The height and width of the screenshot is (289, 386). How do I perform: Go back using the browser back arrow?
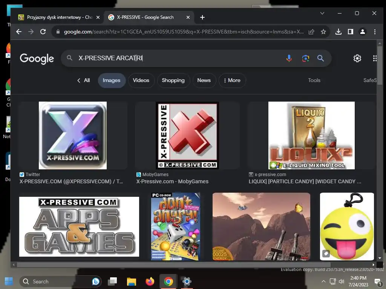(19, 32)
